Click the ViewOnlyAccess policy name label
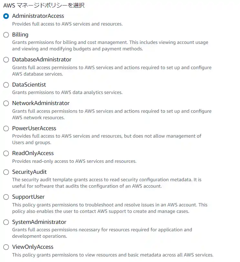Screen dimensions: 240x262 point(33,247)
